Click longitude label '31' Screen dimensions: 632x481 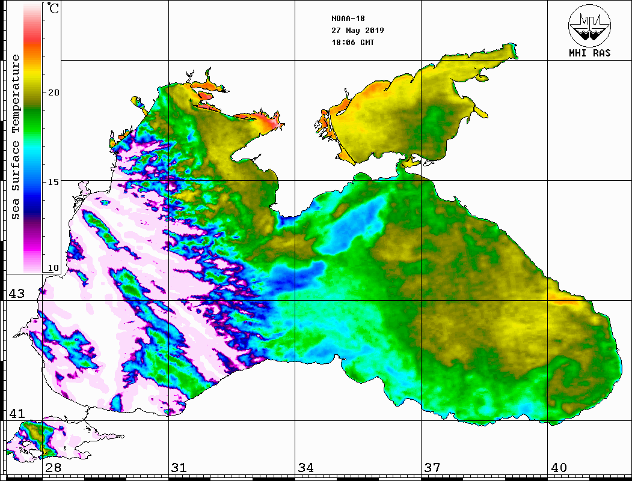point(179,467)
